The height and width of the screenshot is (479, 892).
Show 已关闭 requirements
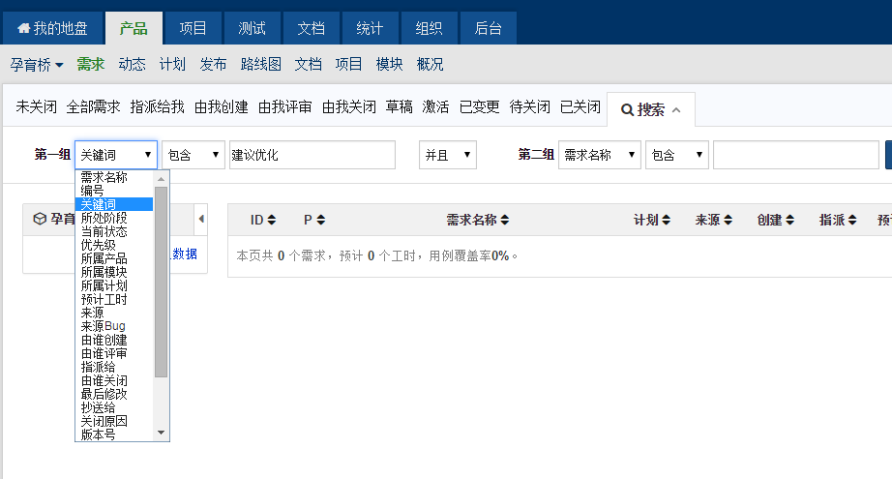(x=580, y=107)
